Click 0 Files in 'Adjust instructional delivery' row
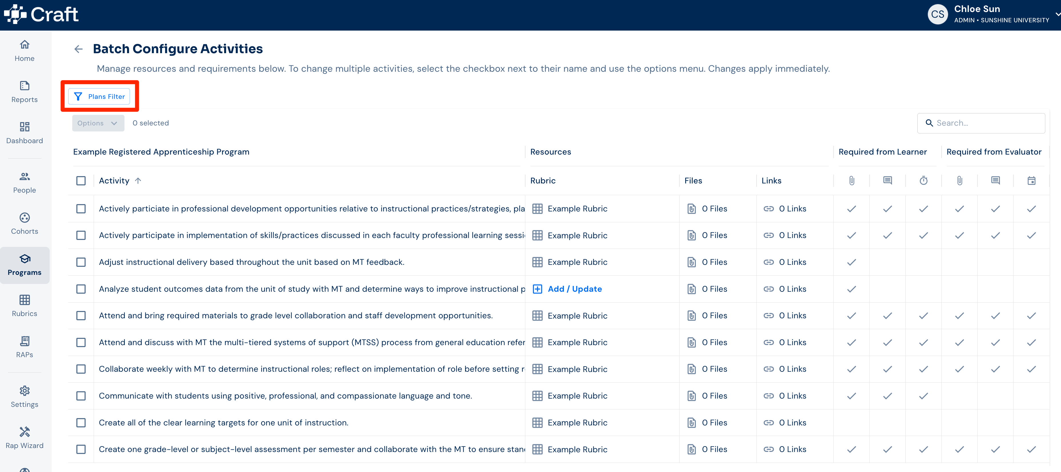 [x=714, y=262]
